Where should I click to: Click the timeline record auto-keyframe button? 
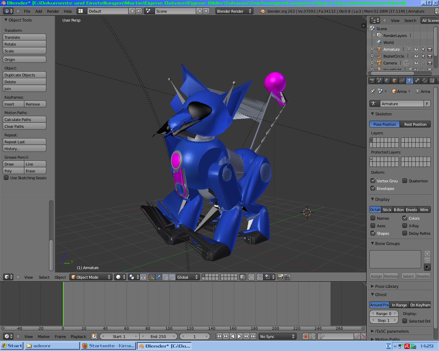click(x=305, y=337)
